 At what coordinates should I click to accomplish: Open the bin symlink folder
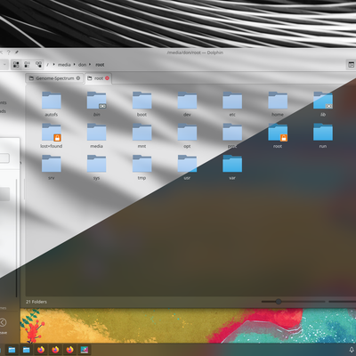click(x=97, y=104)
